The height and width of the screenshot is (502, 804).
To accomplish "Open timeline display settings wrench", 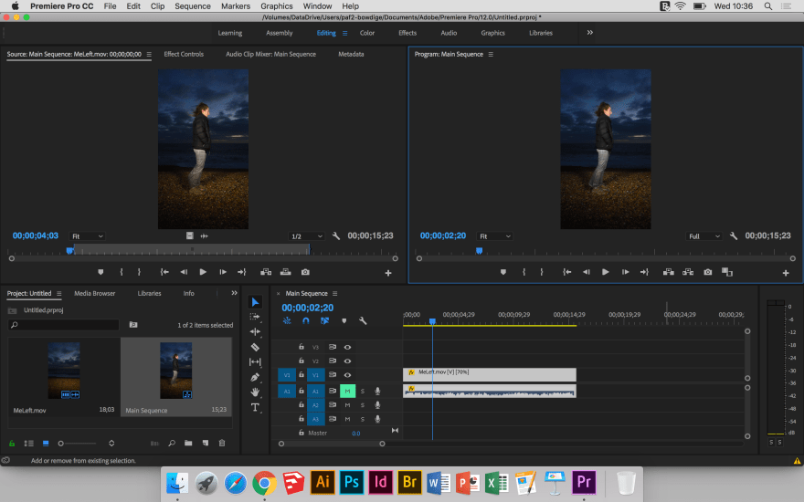I will 363,320.
